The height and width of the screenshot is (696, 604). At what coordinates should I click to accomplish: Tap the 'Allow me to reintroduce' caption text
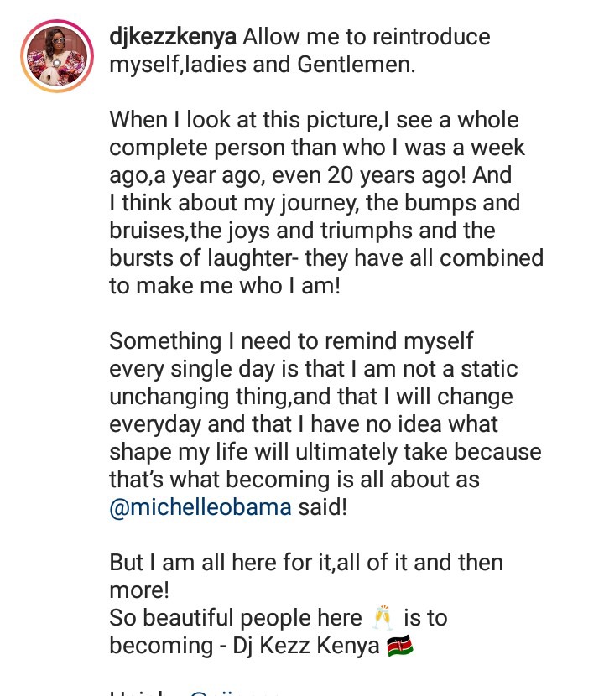click(x=367, y=36)
